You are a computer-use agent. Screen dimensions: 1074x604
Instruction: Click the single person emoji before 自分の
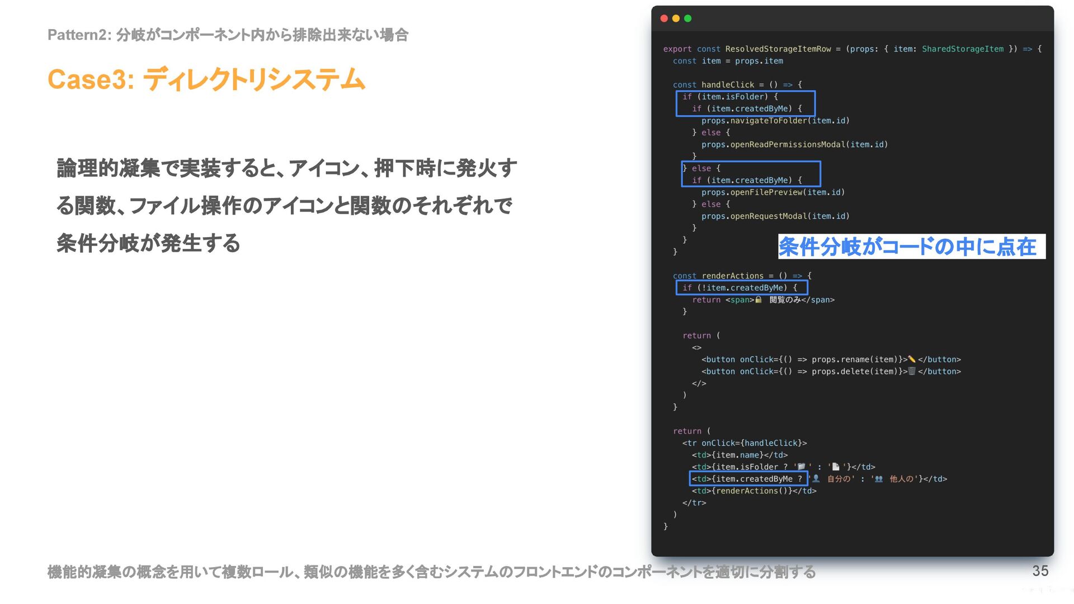coord(816,479)
